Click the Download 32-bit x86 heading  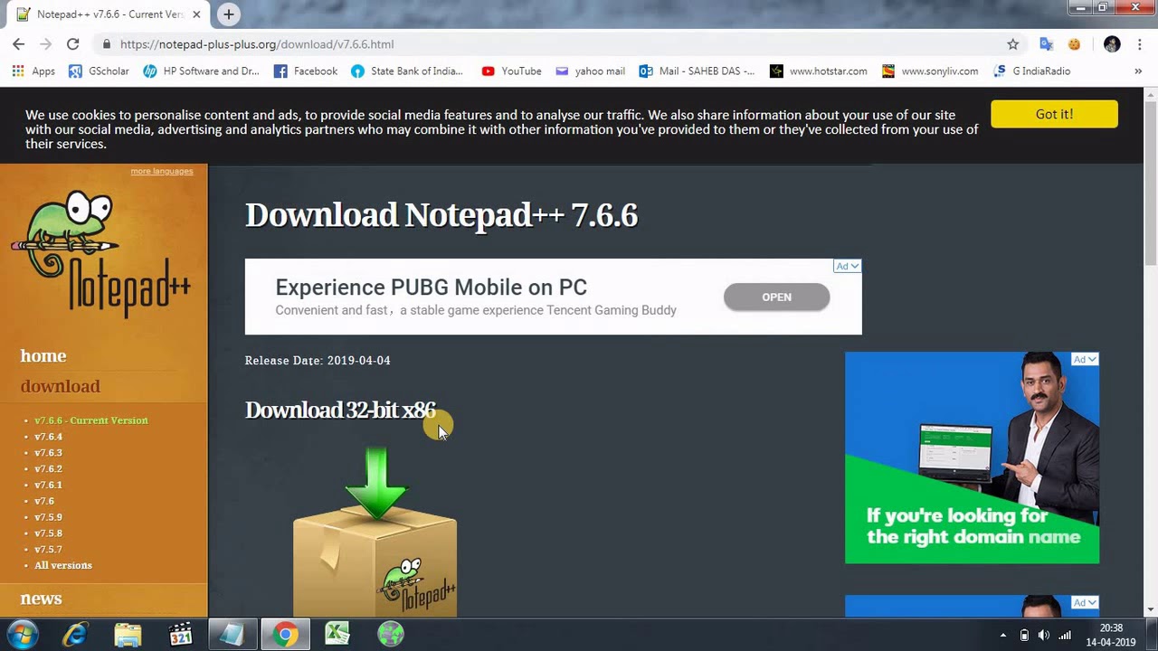[340, 410]
